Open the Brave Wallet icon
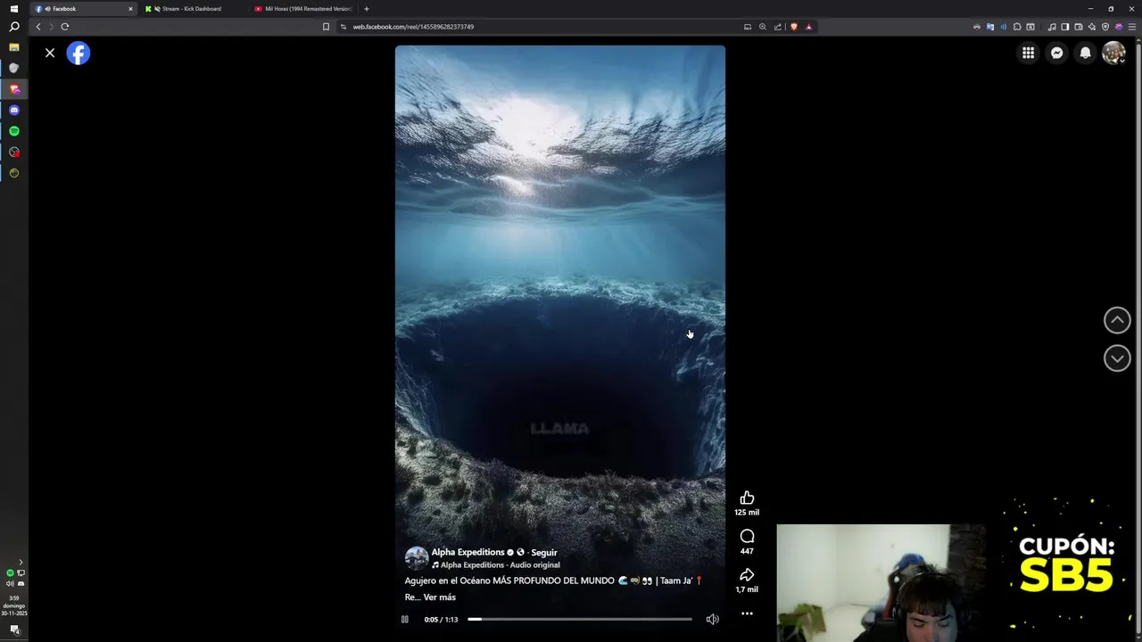1142x642 pixels. [x=1078, y=27]
